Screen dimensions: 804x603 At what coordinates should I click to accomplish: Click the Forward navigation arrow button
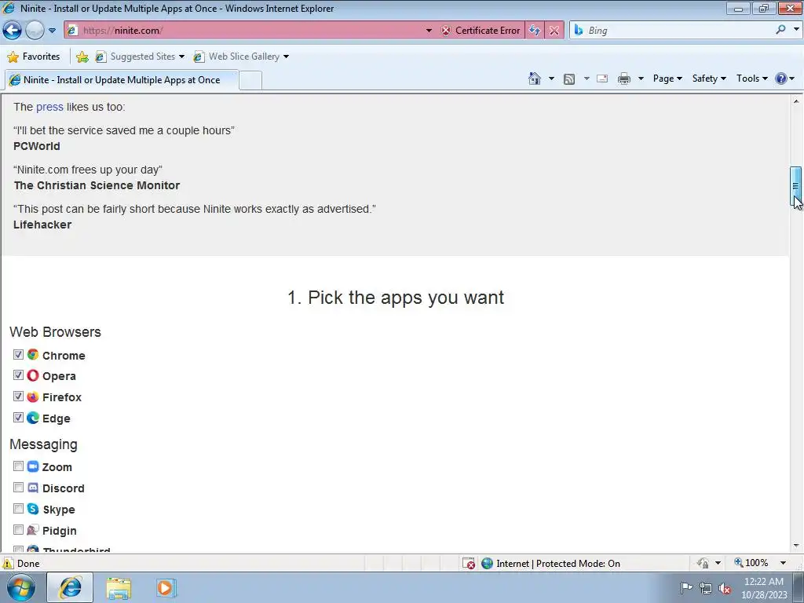click(35, 31)
